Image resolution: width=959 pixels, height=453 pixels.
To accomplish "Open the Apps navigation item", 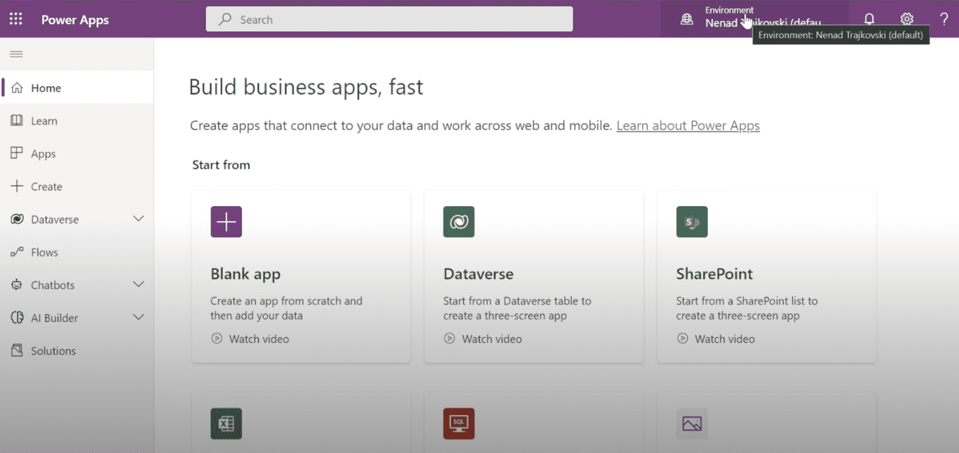I will tap(77, 153).
